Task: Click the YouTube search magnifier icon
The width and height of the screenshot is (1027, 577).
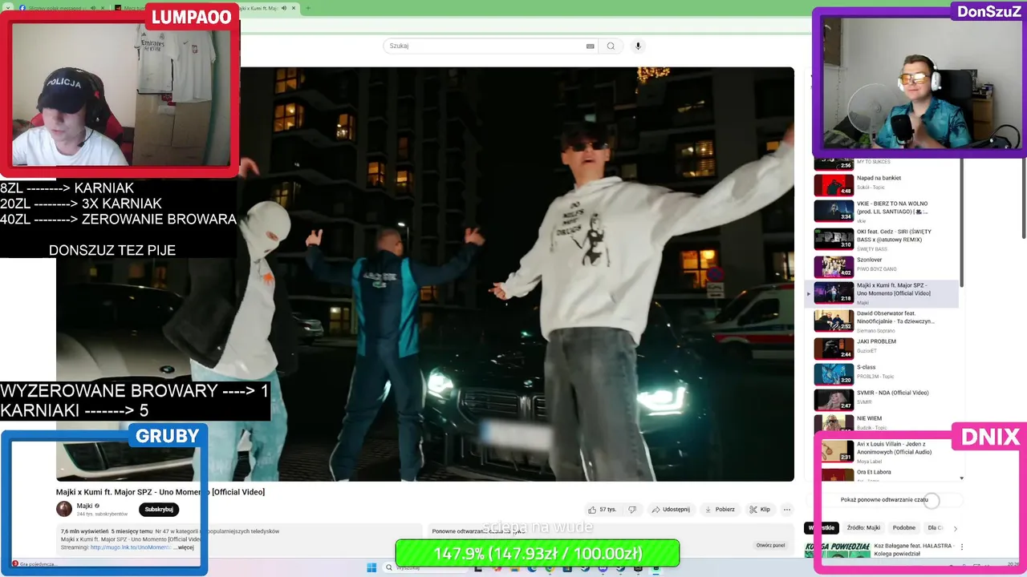Action: (x=611, y=46)
